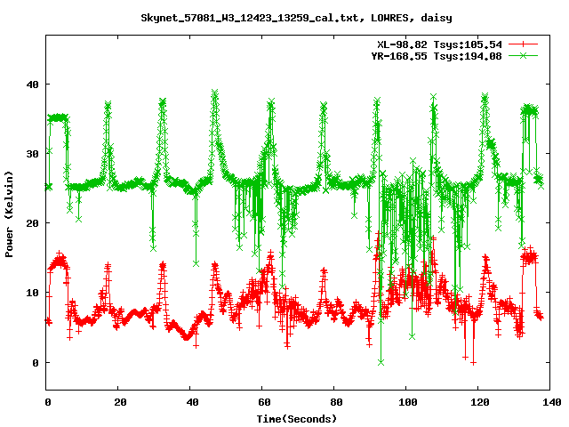Click y-axis tick label 0
The height and width of the screenshot is (427, 569).
36,363
